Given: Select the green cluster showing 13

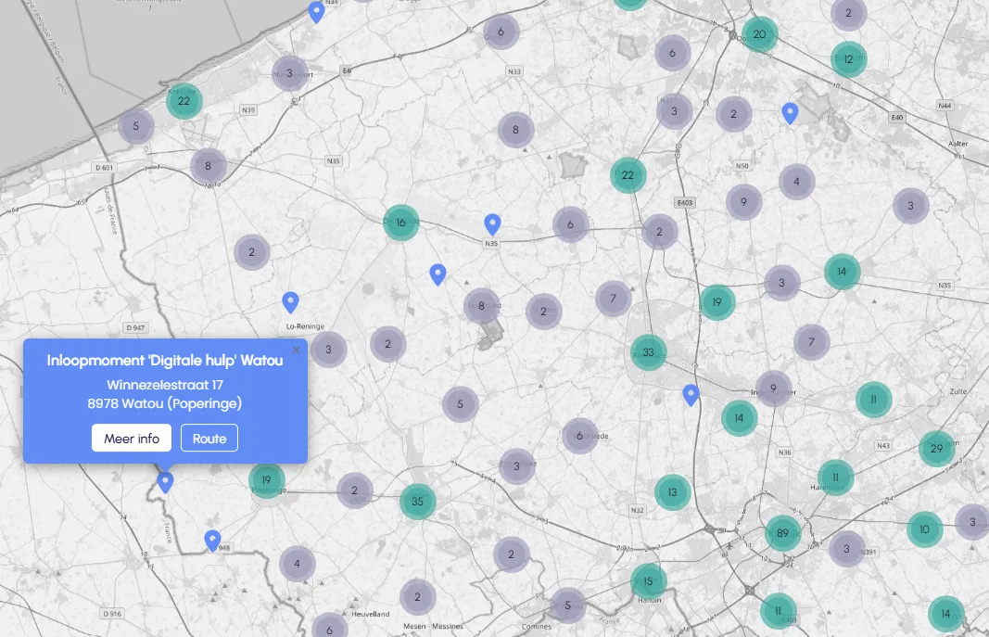Looking at the screenshot, I should click(x=672, y=492).
